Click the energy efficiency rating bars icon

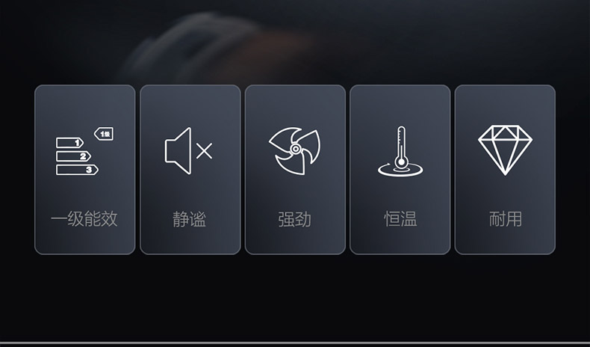[84, 151]
